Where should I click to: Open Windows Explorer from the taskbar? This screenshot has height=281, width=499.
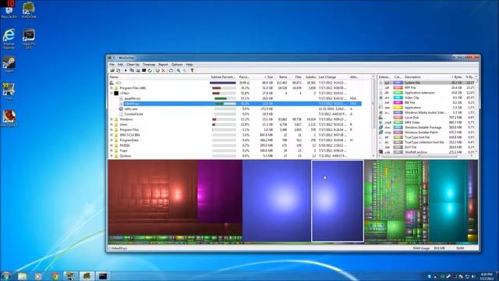23,276
